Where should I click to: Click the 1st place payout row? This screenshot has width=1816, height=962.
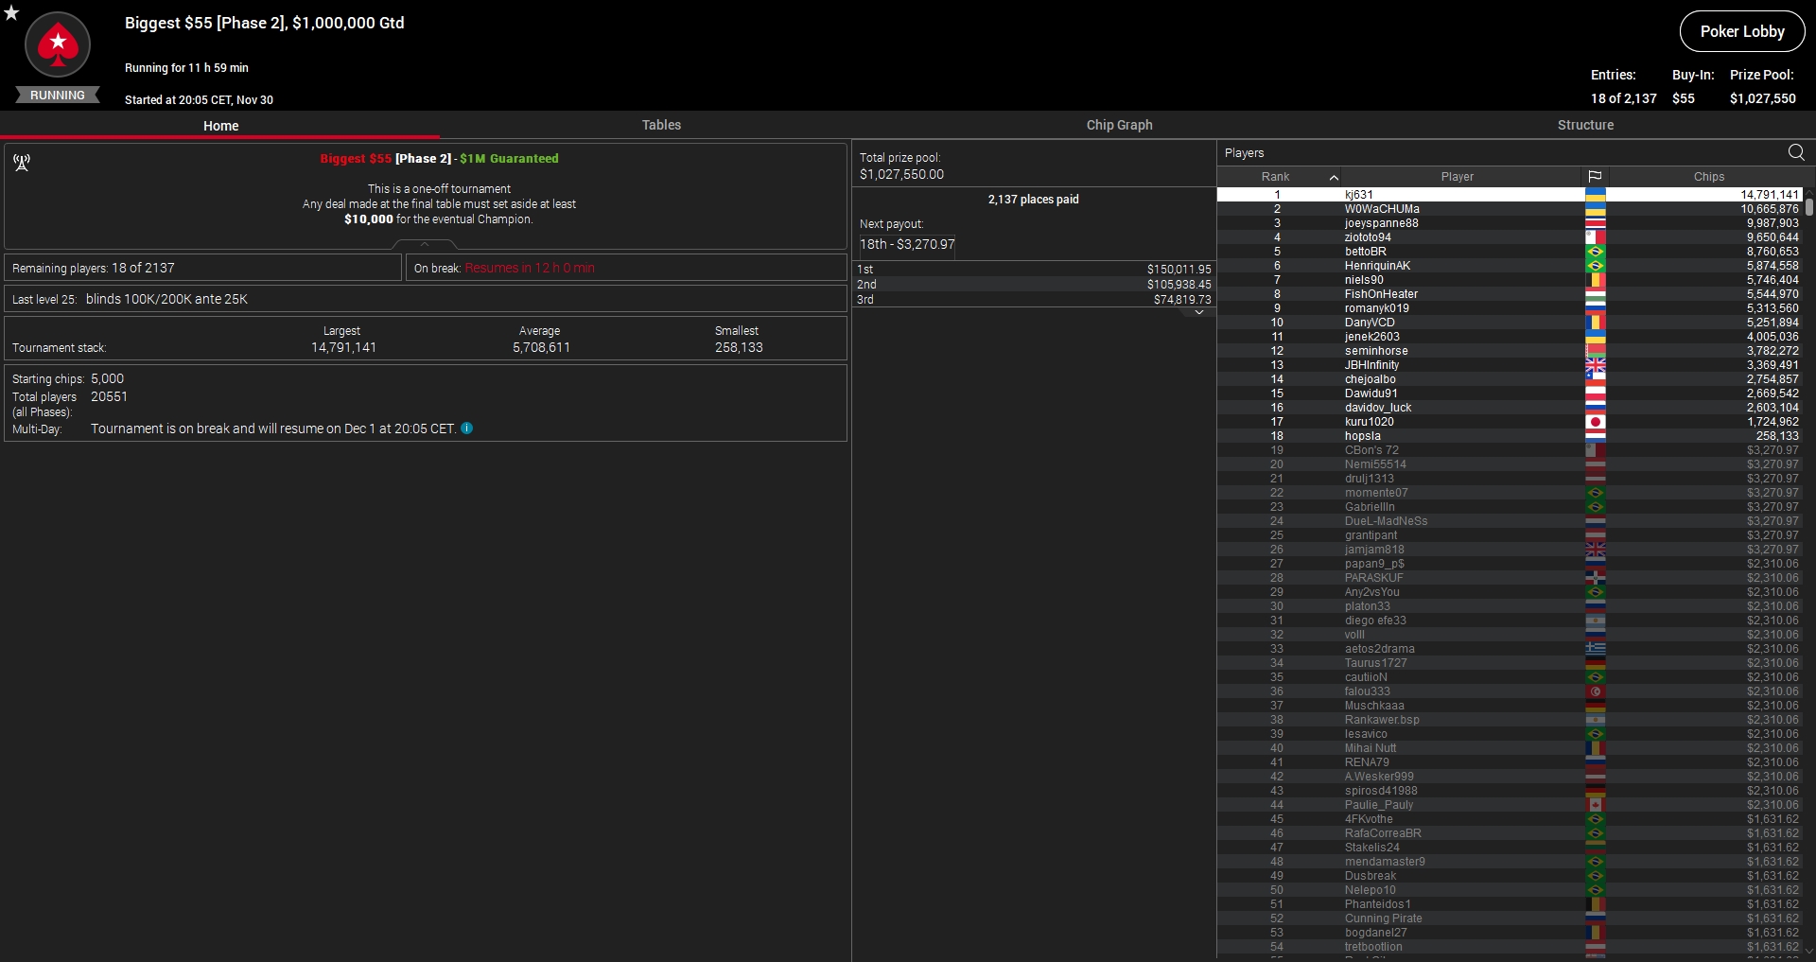1034,270
